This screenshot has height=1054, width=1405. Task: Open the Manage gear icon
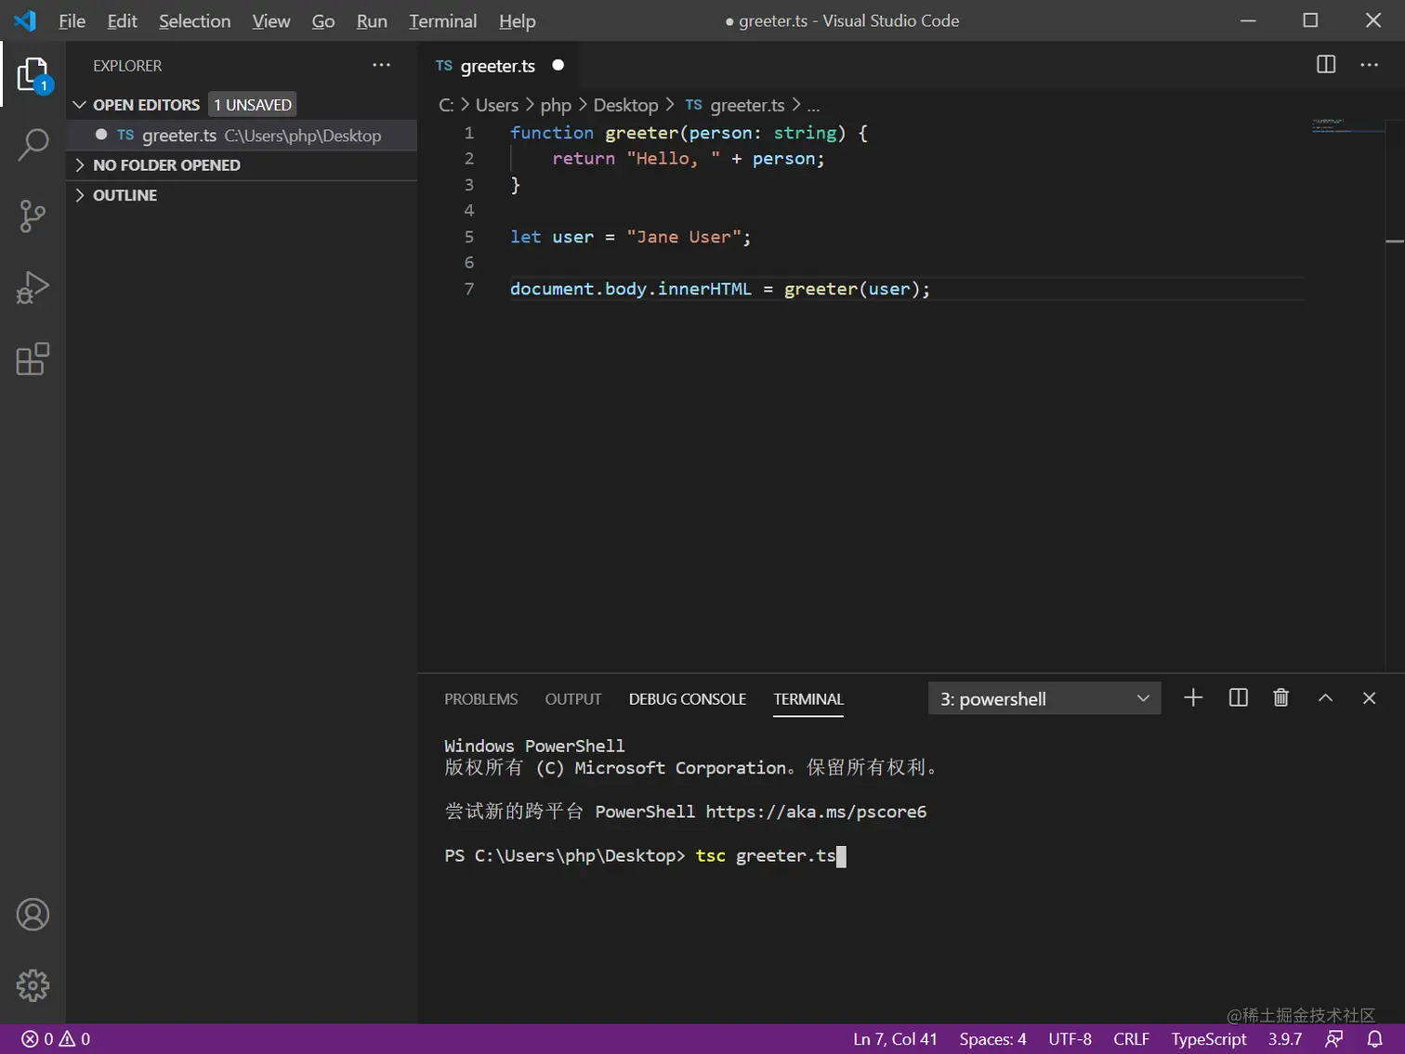pyautogui.click(x=33, y=985)
